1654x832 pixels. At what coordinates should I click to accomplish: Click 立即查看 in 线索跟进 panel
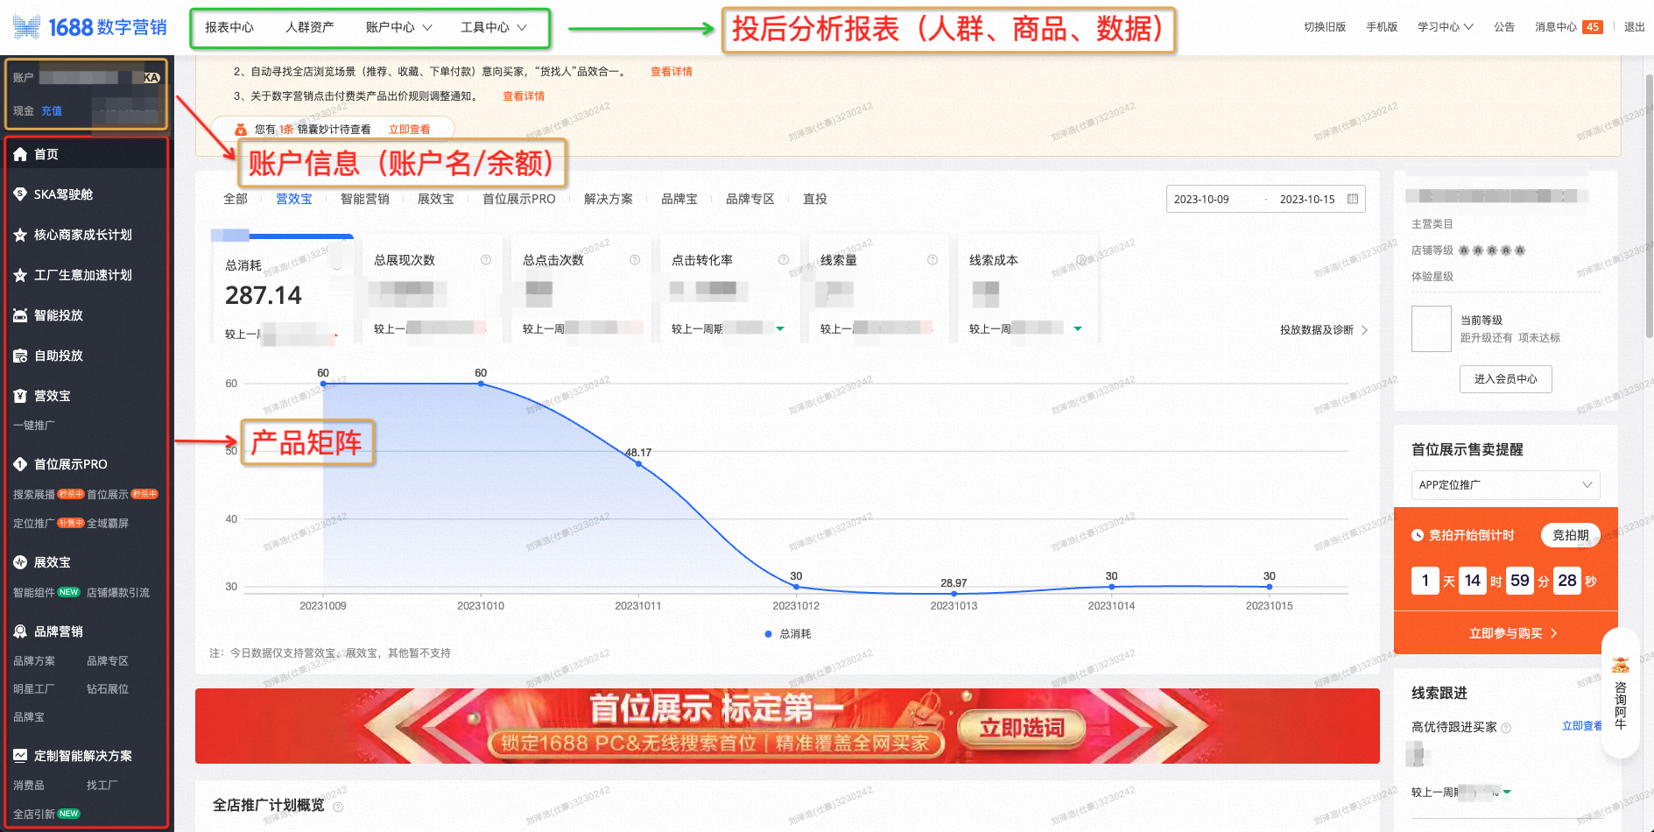click(1582, 726)
